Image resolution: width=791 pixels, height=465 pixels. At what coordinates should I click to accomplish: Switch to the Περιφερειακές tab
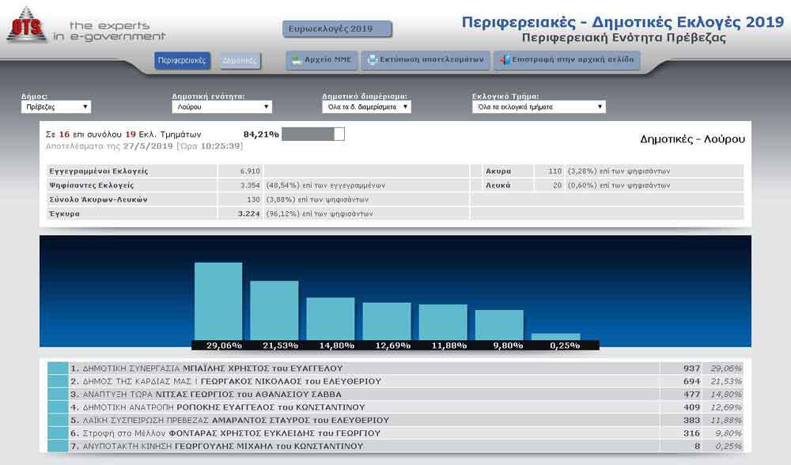pos(182,61)
